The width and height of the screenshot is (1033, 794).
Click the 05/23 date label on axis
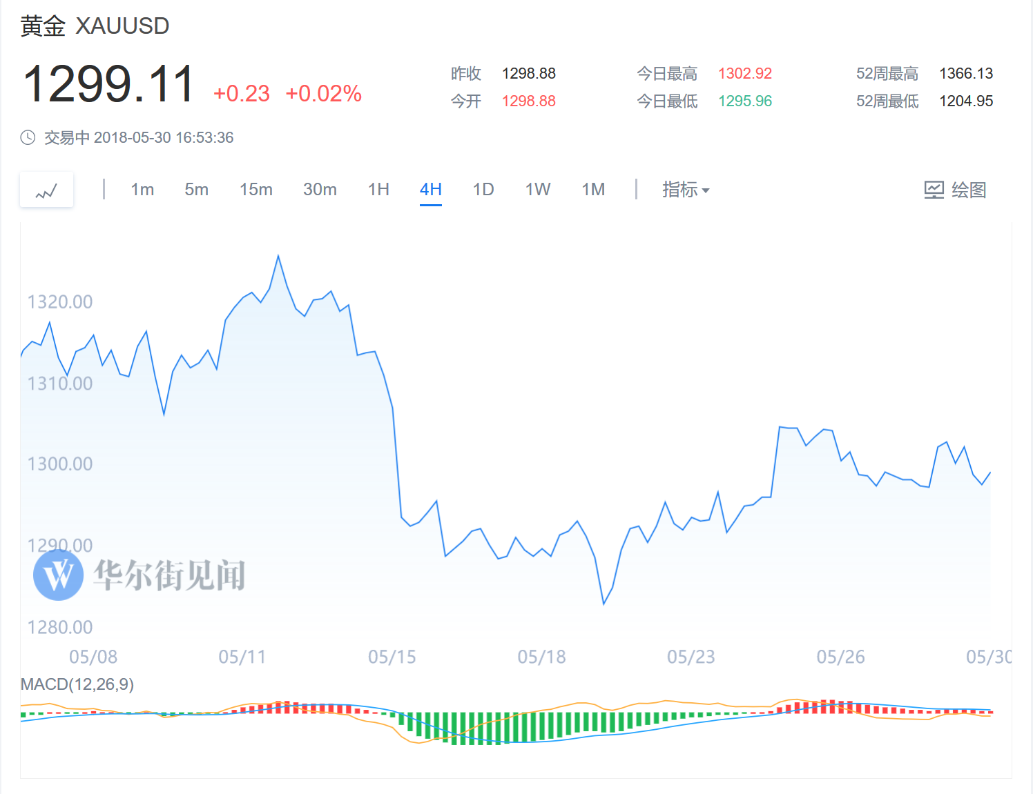click(x=691, y=657)
